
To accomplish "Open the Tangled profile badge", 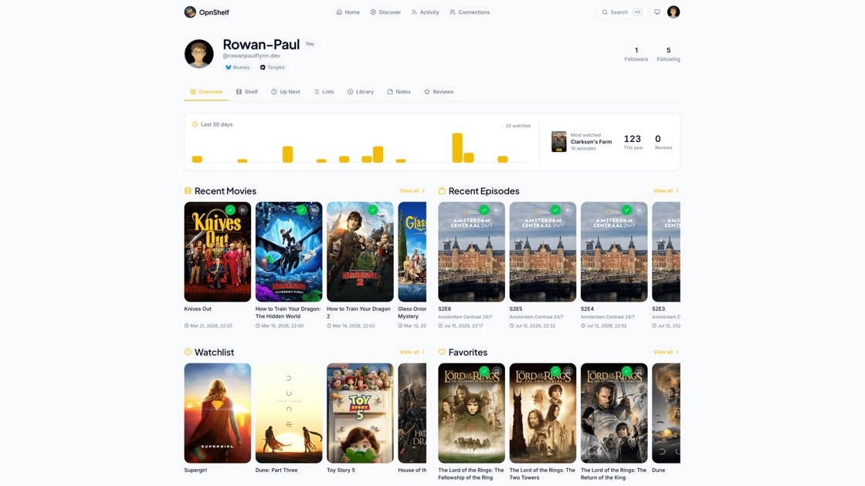I will coord(272,67).
